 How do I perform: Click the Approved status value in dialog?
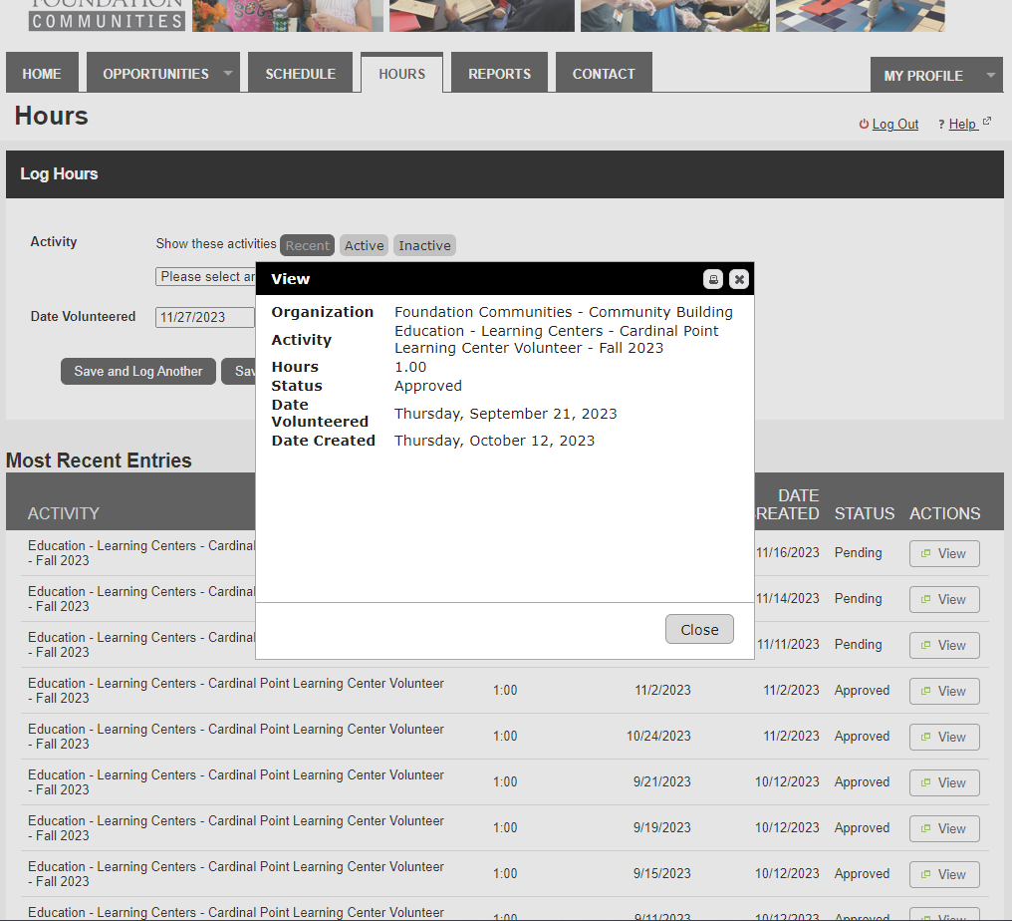tap(428, 386)
